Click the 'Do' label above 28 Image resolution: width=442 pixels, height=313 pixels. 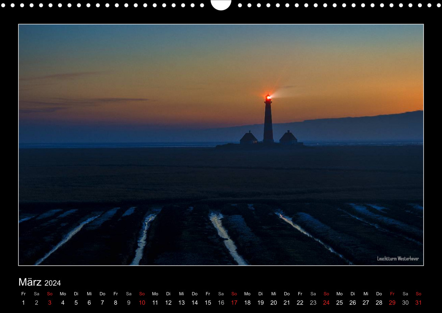379,294
